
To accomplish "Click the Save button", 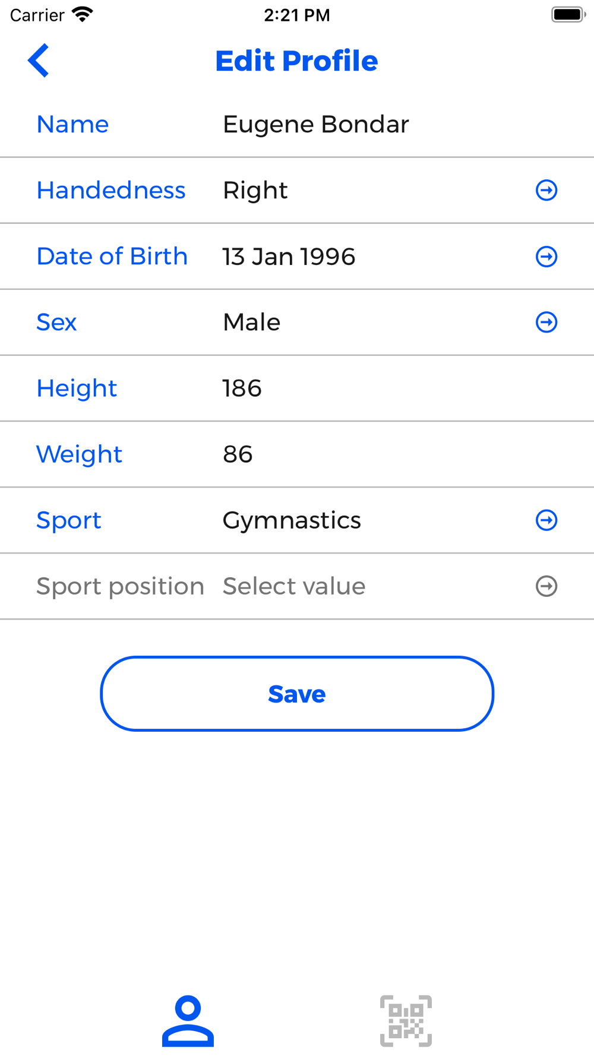I will click(297, 694).
